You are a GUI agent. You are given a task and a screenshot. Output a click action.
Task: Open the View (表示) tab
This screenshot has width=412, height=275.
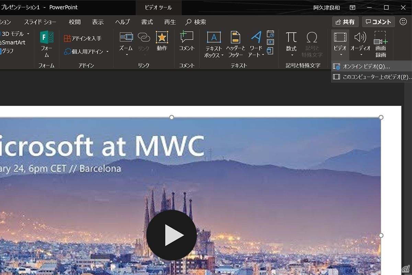[x=98, y=22]
